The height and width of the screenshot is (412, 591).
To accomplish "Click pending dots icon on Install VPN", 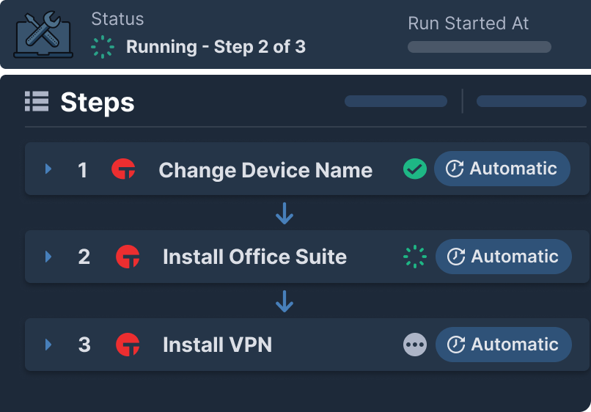I will pos(415,345).
